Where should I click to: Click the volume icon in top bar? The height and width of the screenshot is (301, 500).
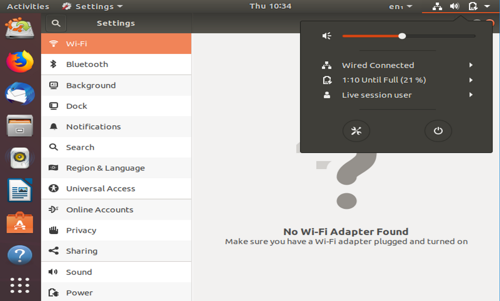[x=455, y=6]
